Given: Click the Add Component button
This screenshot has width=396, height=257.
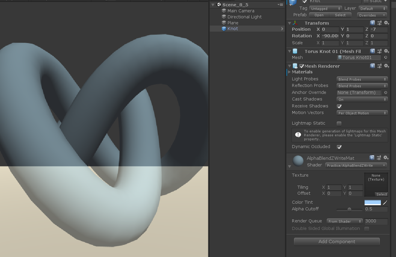Looking at the screenshot, I should (x=337, y=242).
